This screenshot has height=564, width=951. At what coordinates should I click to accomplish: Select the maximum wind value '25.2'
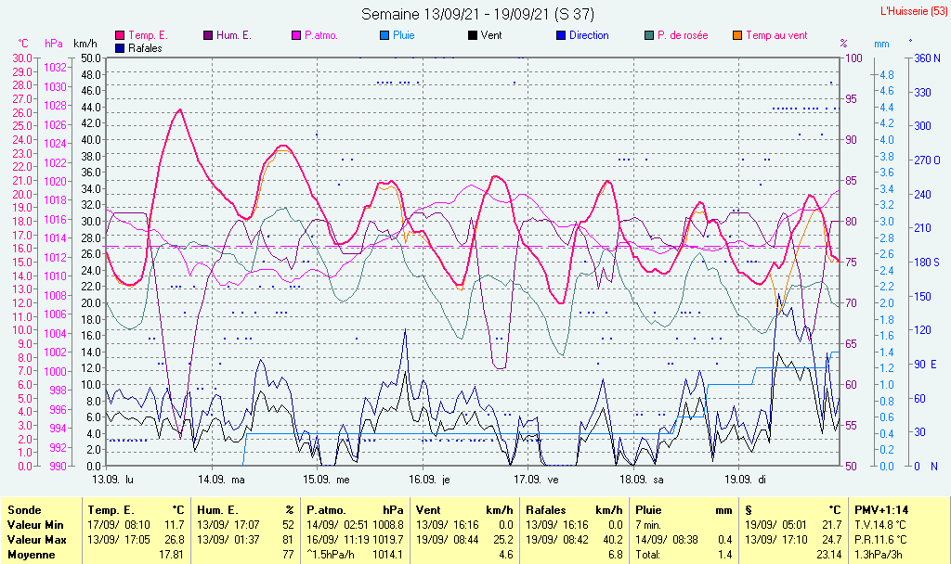[x=503, y=540]
